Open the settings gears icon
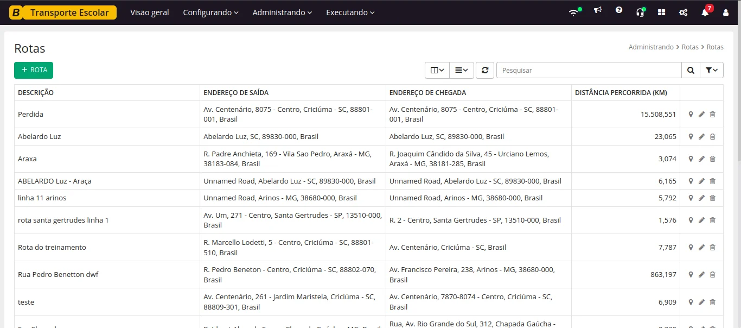Screen dimensions: 741x328 (683, 12)
